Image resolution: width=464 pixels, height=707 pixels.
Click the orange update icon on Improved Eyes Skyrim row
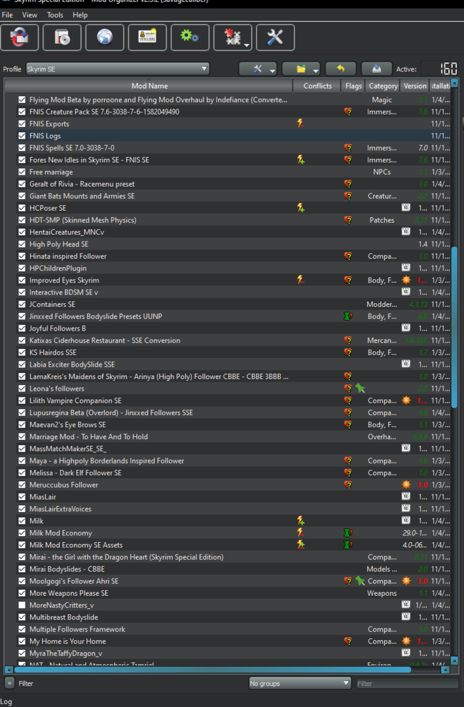[406, 280]
